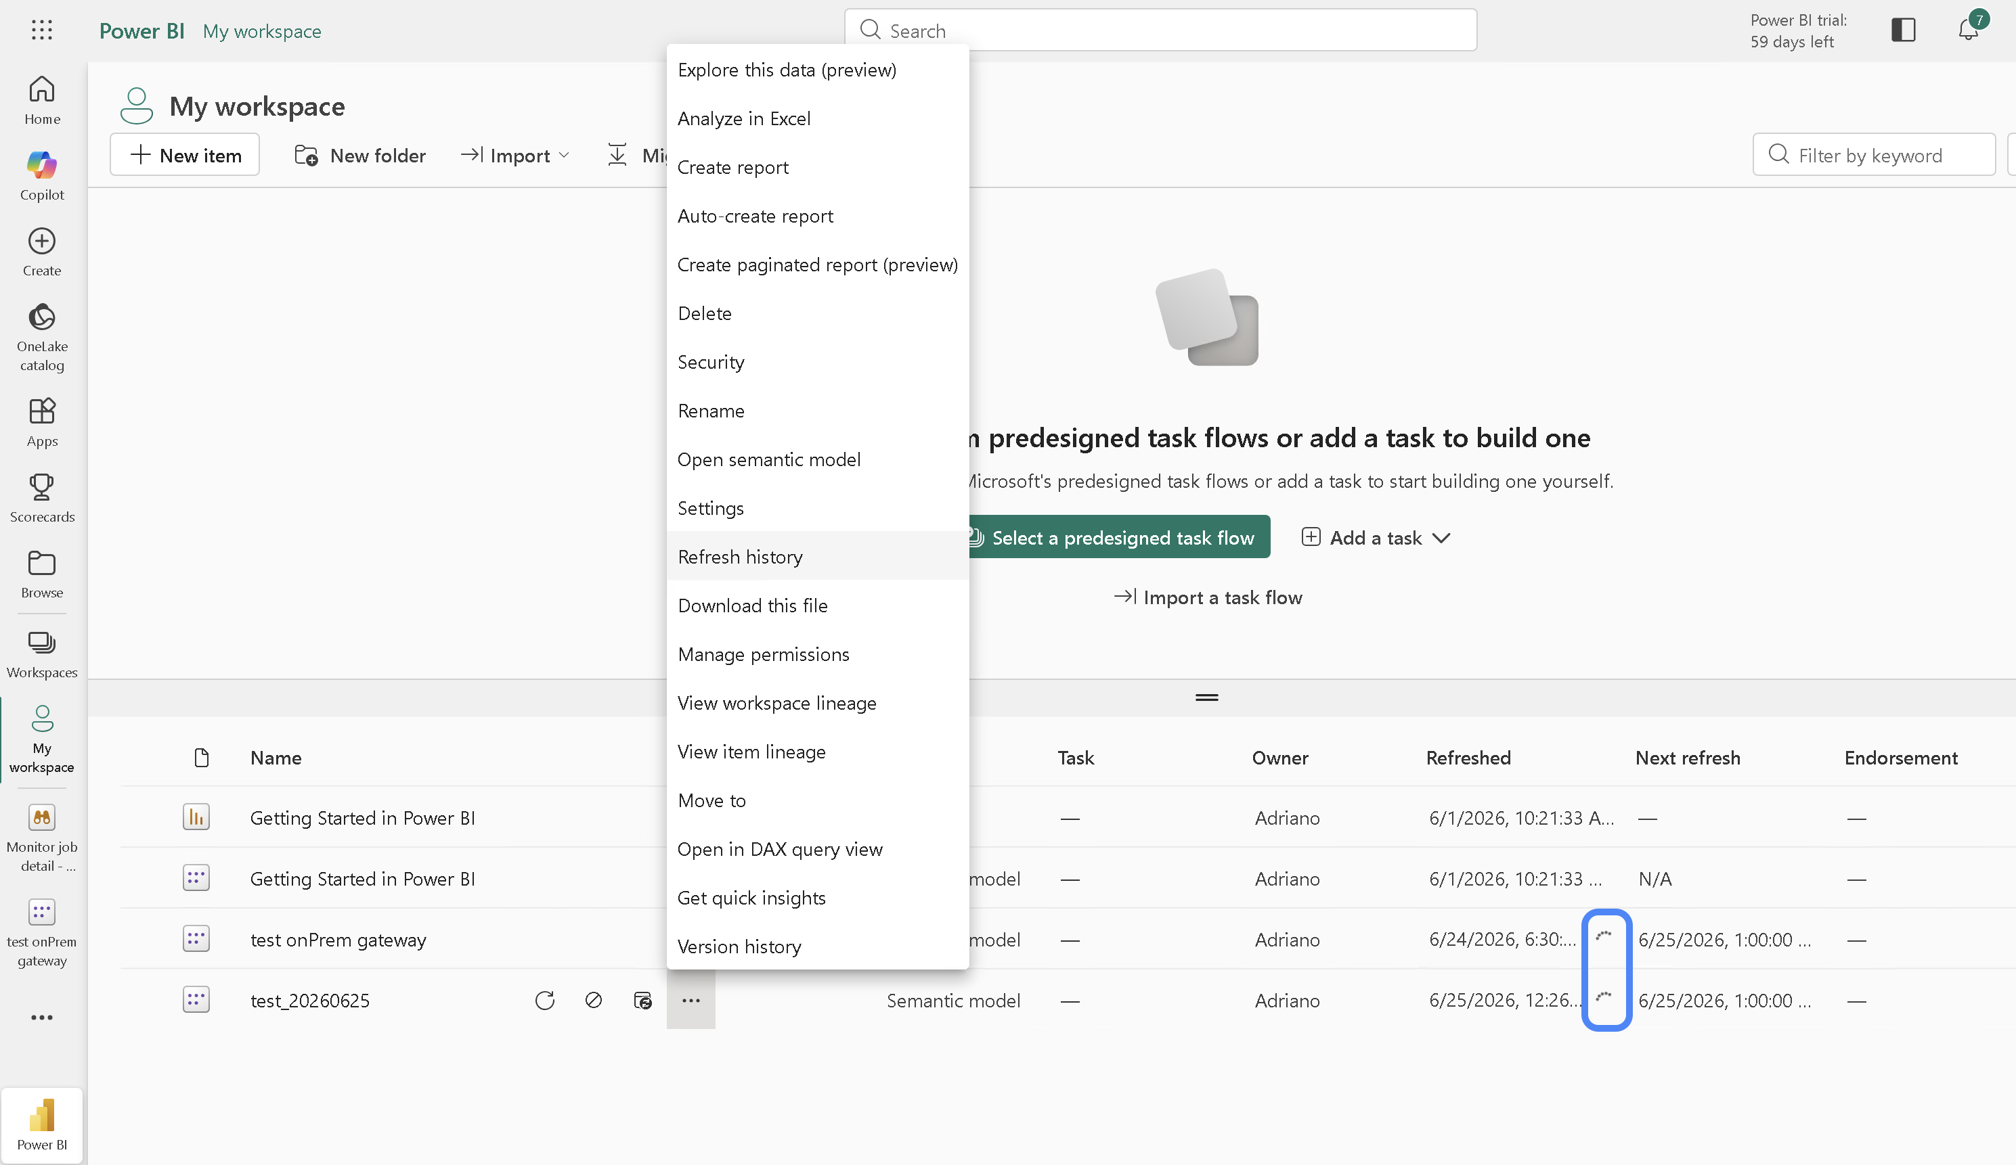Select Explore this data (preview)
The height and width of the screenshot is (1165, 2016).
coord(818,70)
